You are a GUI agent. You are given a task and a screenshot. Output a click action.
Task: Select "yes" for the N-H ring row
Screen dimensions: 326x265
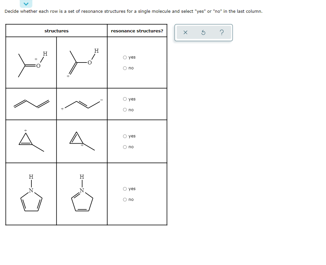(125, 188)
